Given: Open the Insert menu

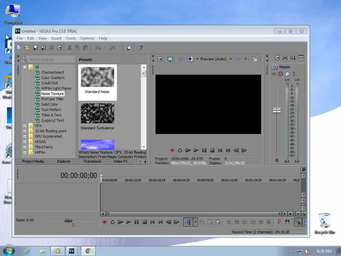Looking at the screenshot, I should pos(56,38).
